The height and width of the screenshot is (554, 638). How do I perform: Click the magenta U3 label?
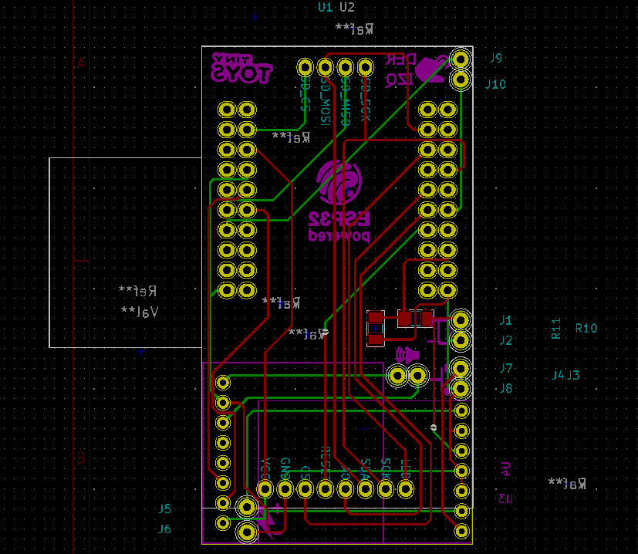click(506, 498)
